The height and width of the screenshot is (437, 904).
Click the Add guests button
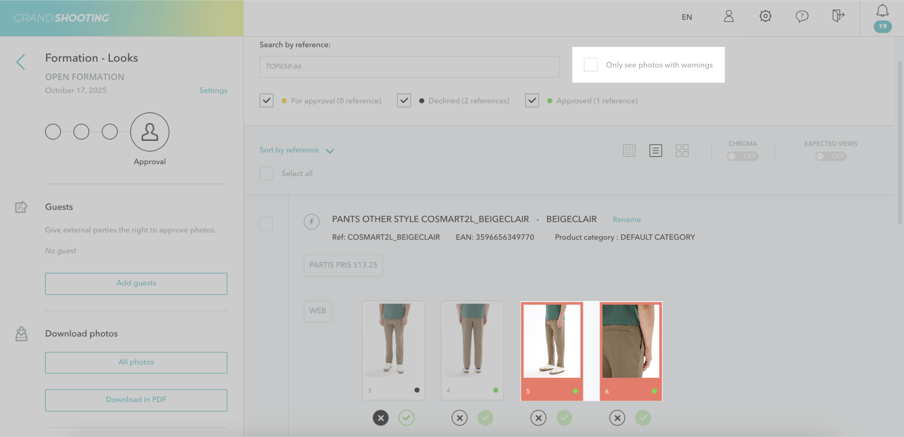tap(136, 284)
